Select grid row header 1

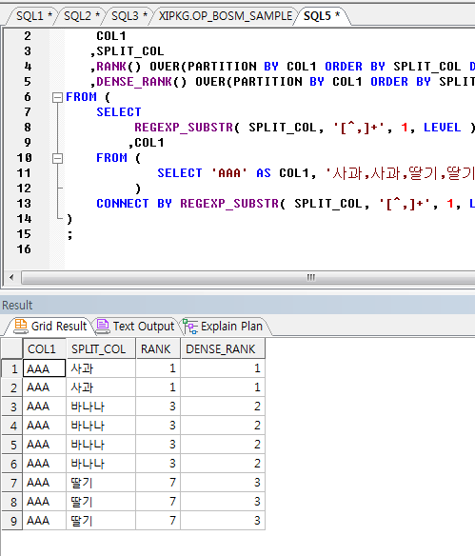point(12,368)
